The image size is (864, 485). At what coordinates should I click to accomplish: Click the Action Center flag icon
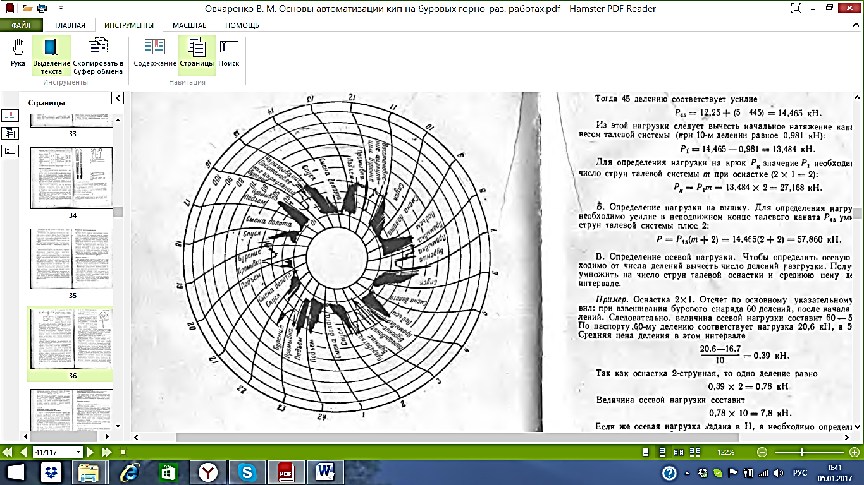[732, 472]
